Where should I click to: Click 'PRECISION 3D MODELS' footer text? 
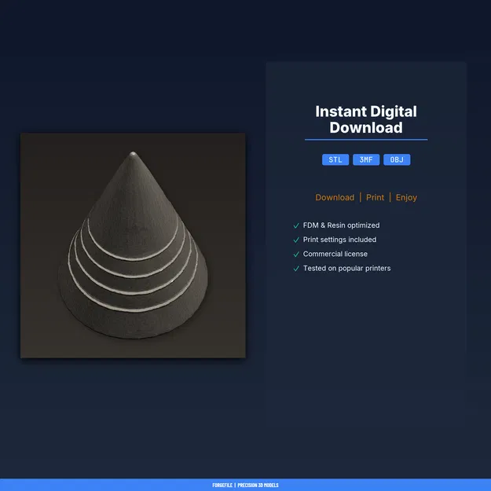(x=258, y=485)
